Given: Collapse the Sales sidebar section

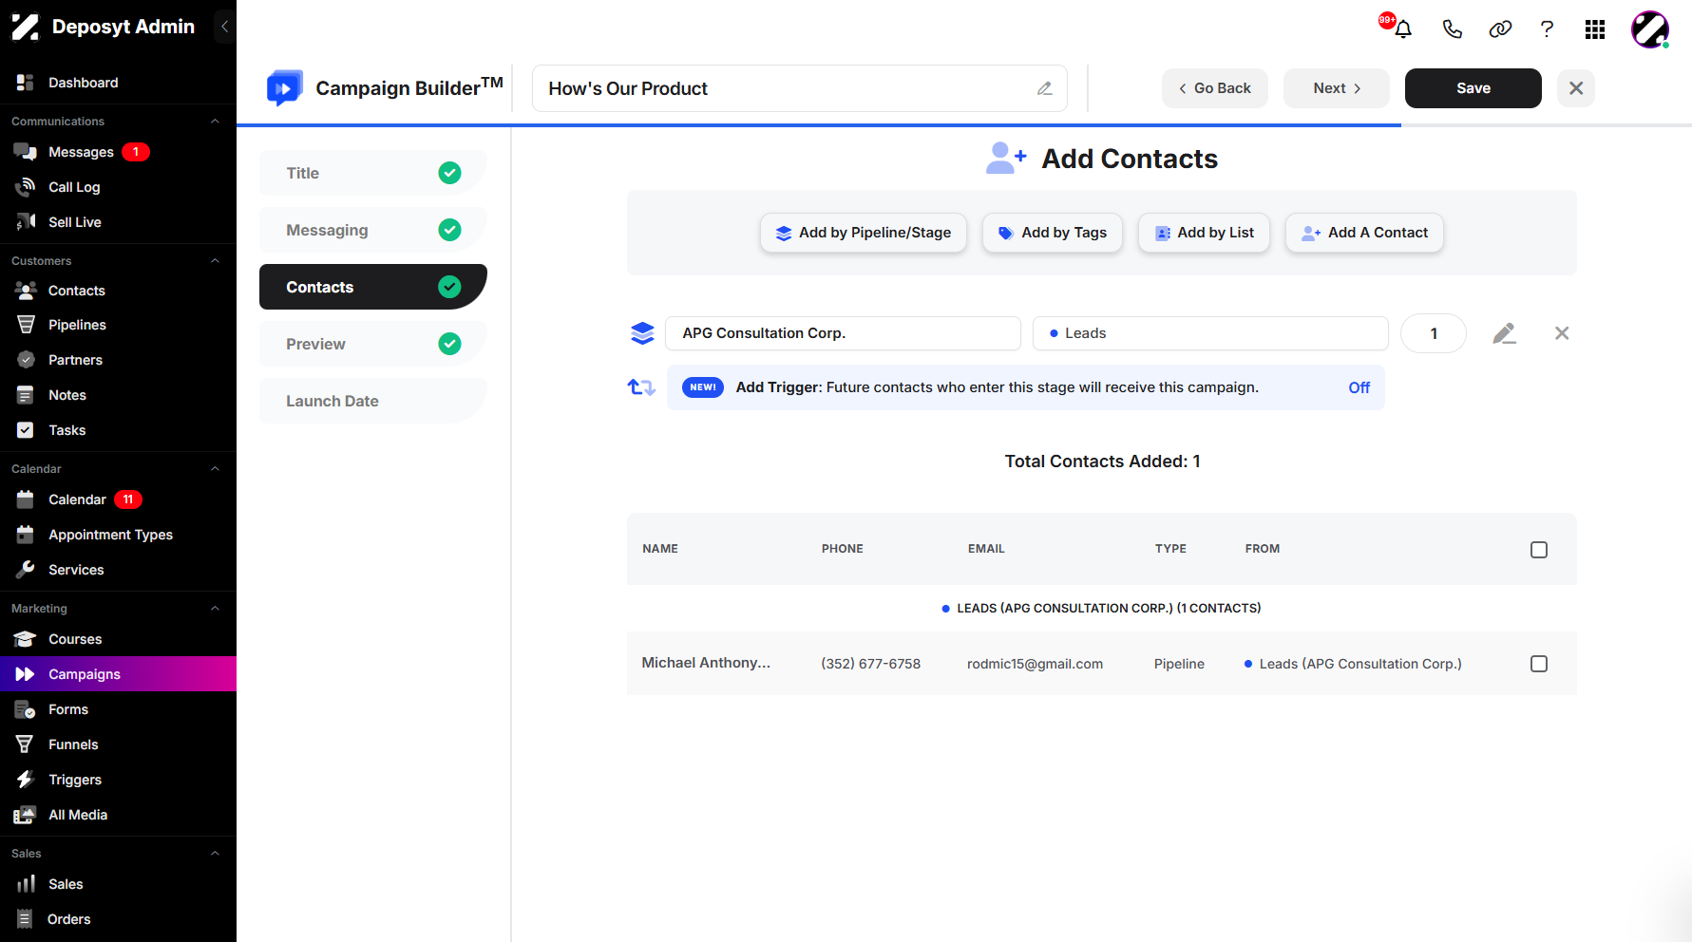Looking at the screenshot, I should click(x=215, y=854).
